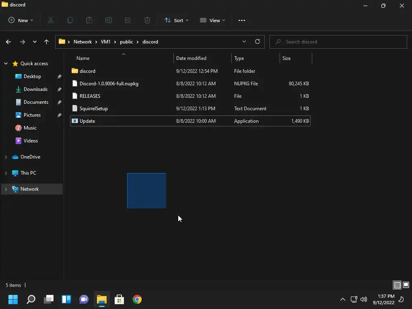
Task: Select Downloads in Quick access
Action: pyautogui.click(x=35, y=89)
